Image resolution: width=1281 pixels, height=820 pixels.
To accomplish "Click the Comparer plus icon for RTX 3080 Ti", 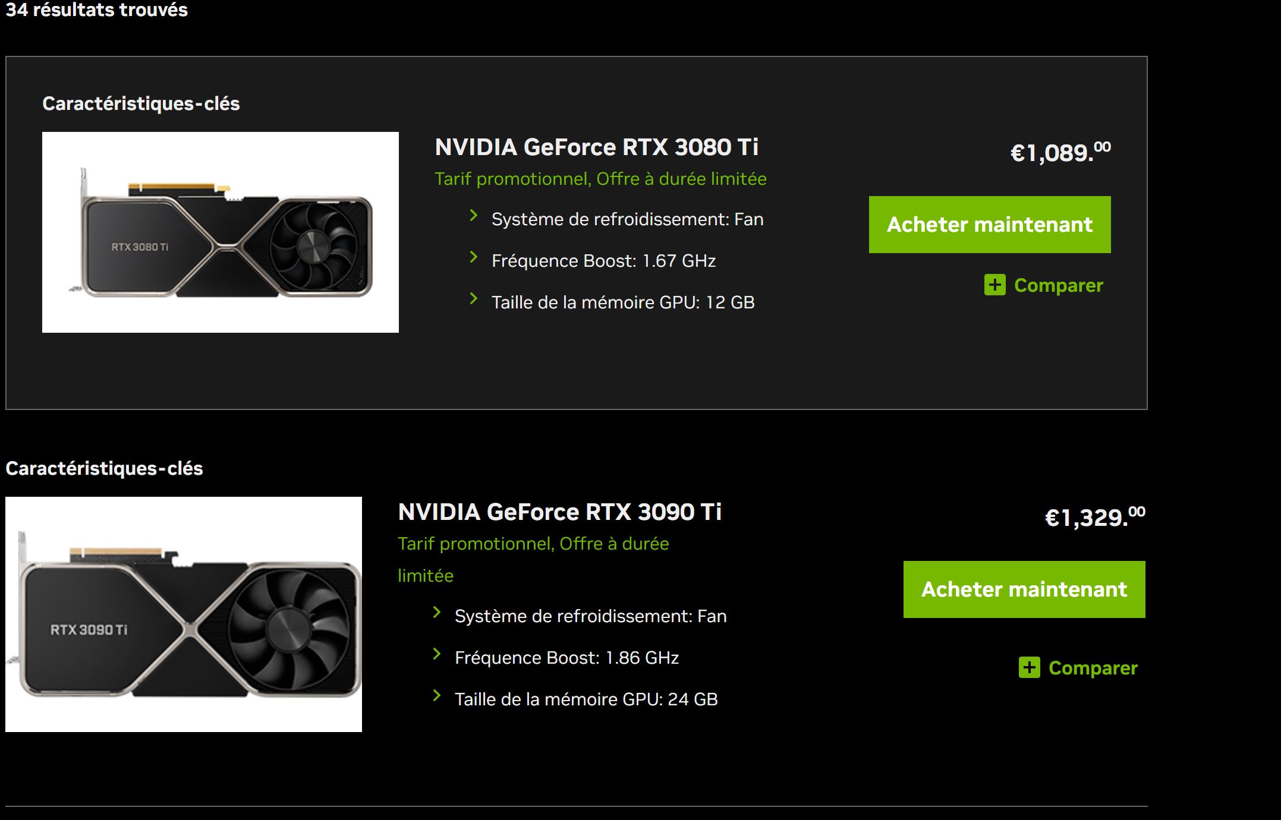I will (x=996, y=285).
